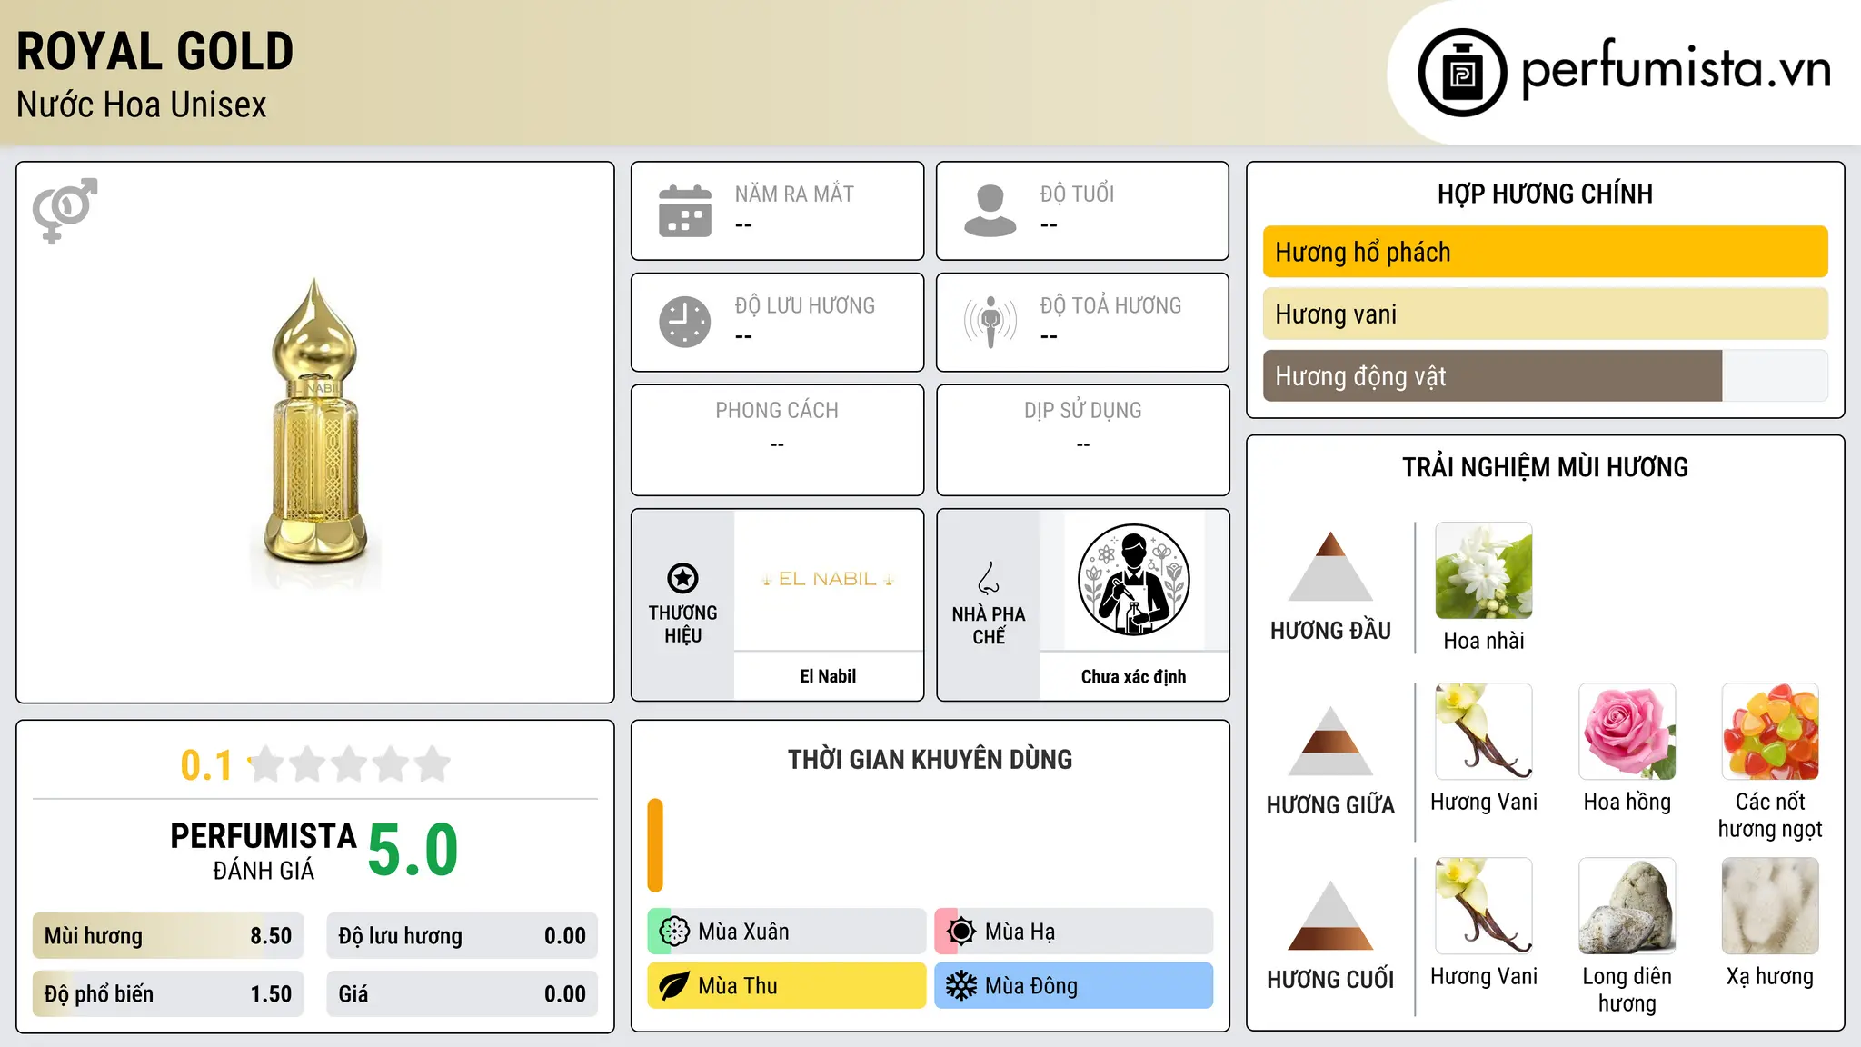Viewport: 1861px width, 1047px height.
Task: Click the top notes pyramid icon
Action: (1330, 566)
